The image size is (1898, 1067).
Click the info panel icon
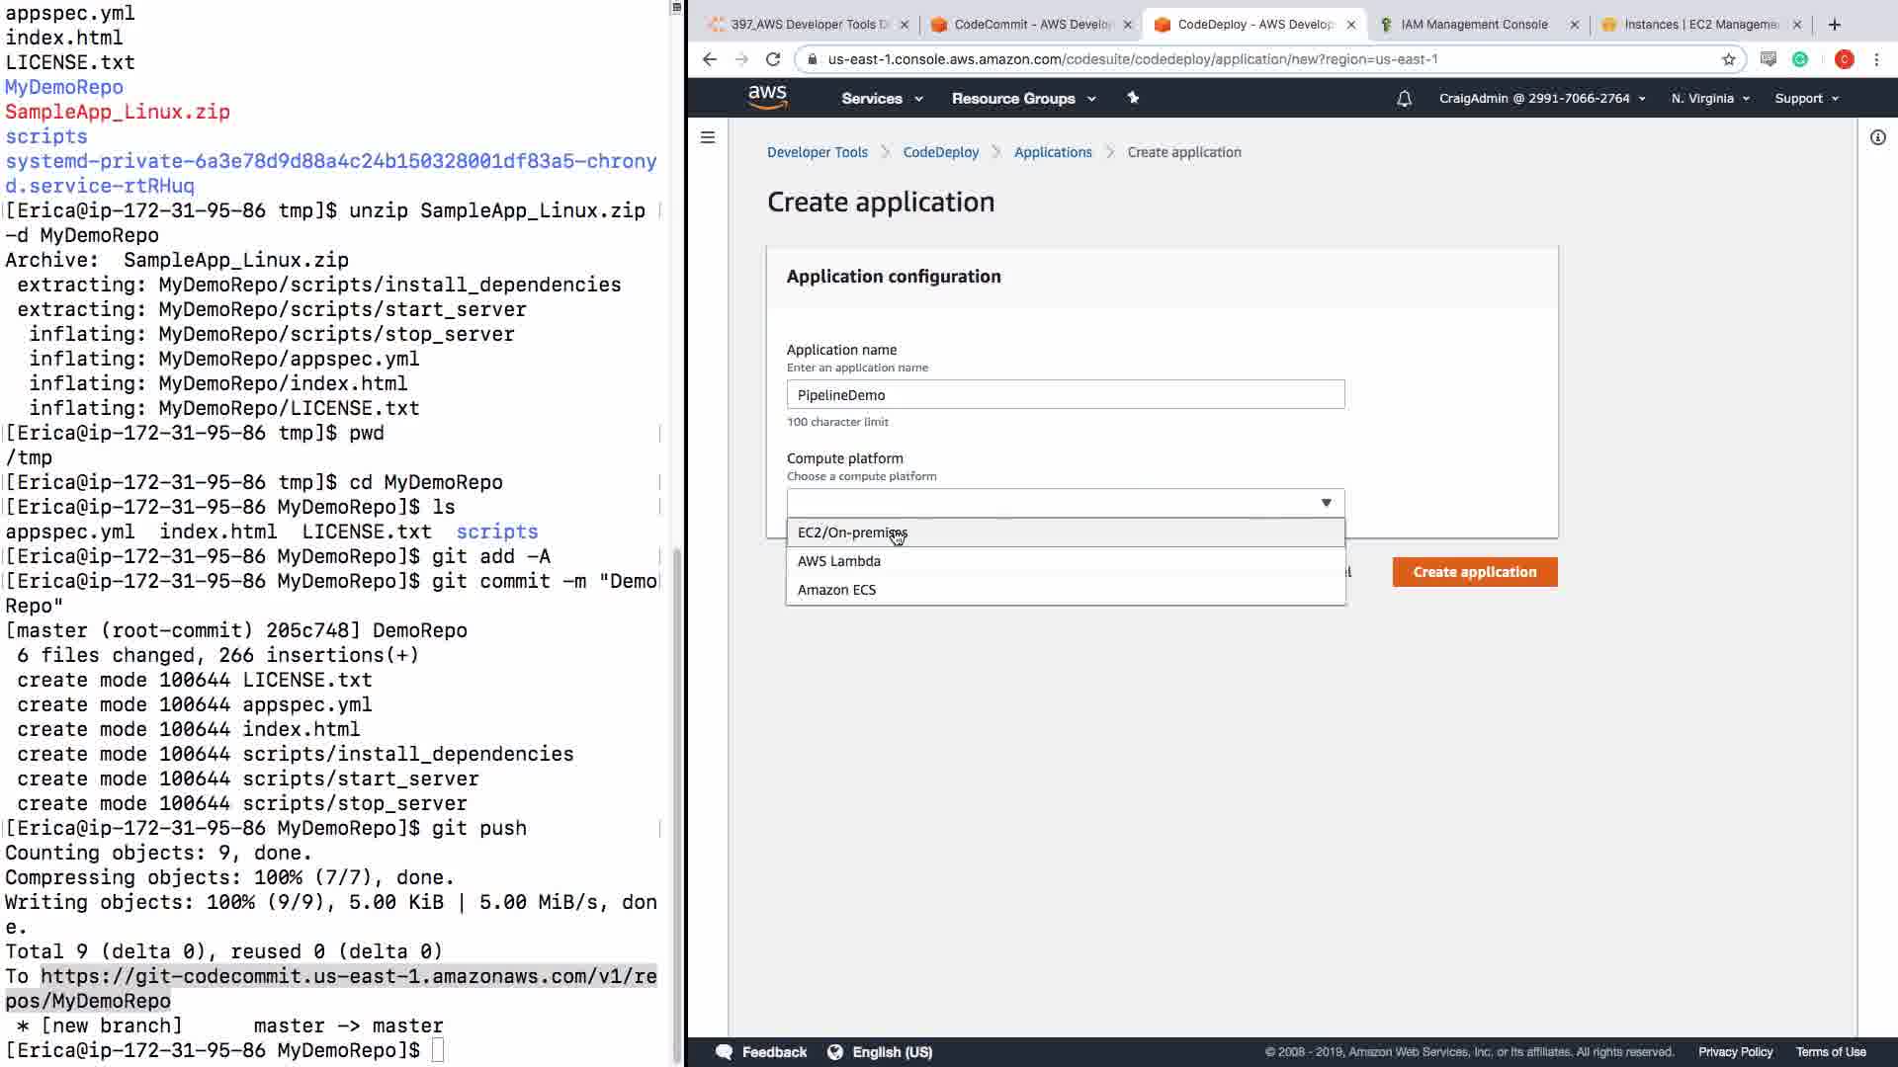1877,137
